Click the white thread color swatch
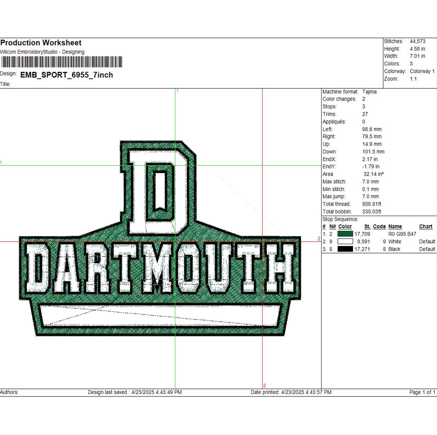This screenshot has height=435, width=437. pyautogui.click(x=345, y=242)
